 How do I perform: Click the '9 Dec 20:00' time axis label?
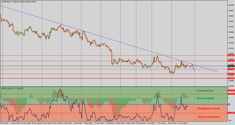[88, 123]
